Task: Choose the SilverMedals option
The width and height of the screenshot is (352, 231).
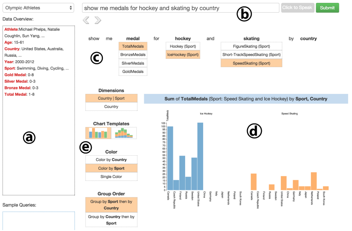Action: [x=133, y=63]
